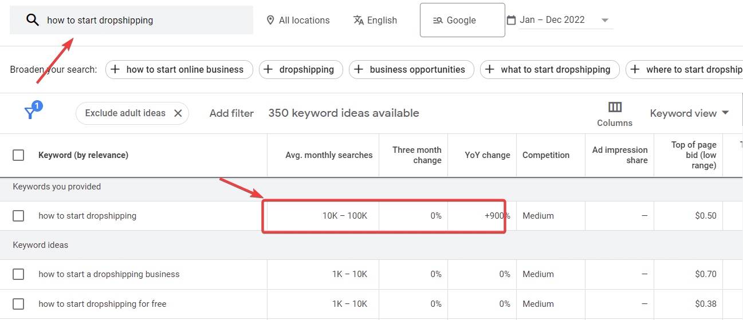Expand the Jan – Dec 2022 date range
Viewport: 743px width, 320px height.
[x=604, y=21]
